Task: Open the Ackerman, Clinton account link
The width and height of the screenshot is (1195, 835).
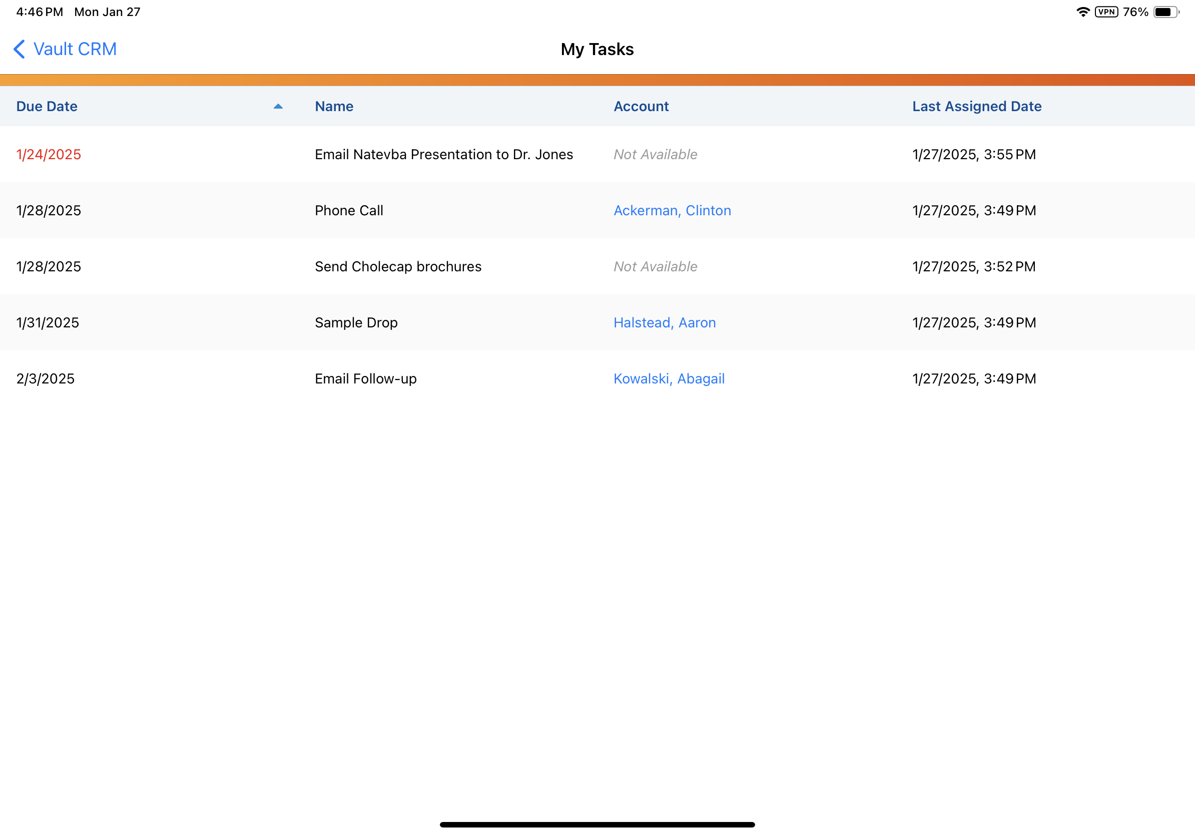Action: [672, 210]
